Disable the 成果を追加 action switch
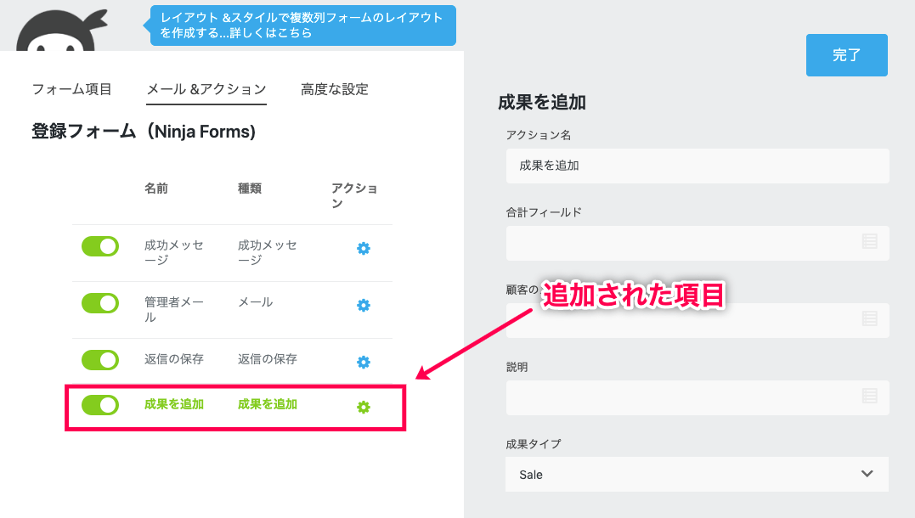 coord(99,405)
